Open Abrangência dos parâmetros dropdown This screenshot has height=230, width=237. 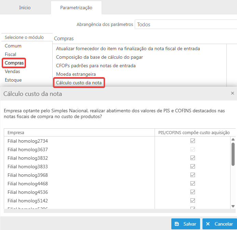click(x=186, y=25)
